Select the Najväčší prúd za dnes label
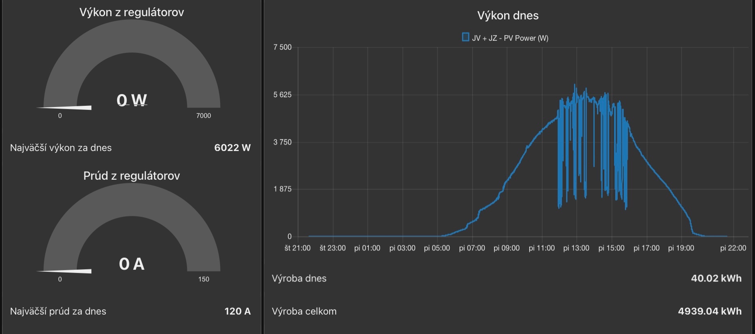The width and height of the screenshot is (755, 334). pos(58,311)
